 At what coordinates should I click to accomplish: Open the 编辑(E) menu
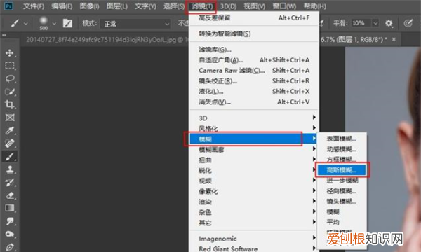coord(62,6)
